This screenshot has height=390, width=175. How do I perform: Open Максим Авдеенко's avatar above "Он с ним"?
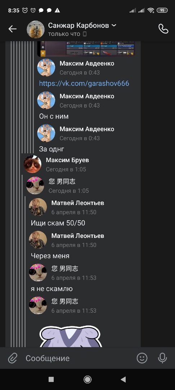tap(46, 100)
